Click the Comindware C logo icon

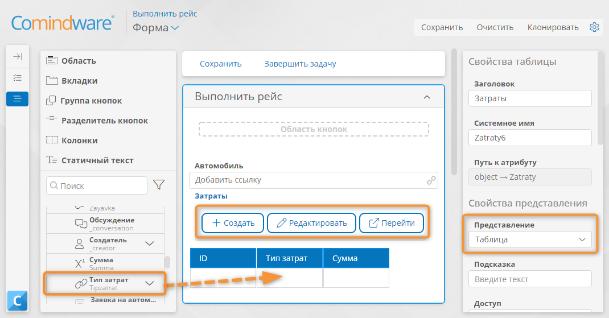pos(17,301)
